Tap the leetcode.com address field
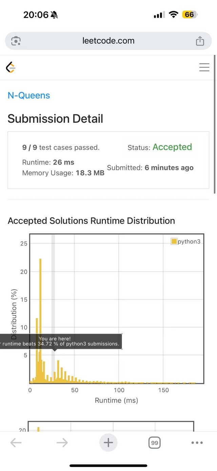217x471 pixels. click(x=108, y=41)
